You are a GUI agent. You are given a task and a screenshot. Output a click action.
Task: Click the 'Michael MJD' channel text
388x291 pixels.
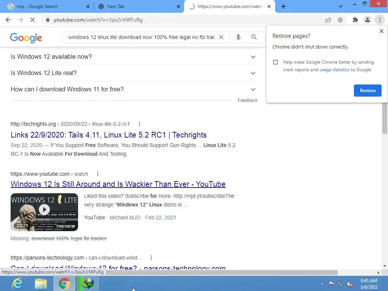click(125, 217)
